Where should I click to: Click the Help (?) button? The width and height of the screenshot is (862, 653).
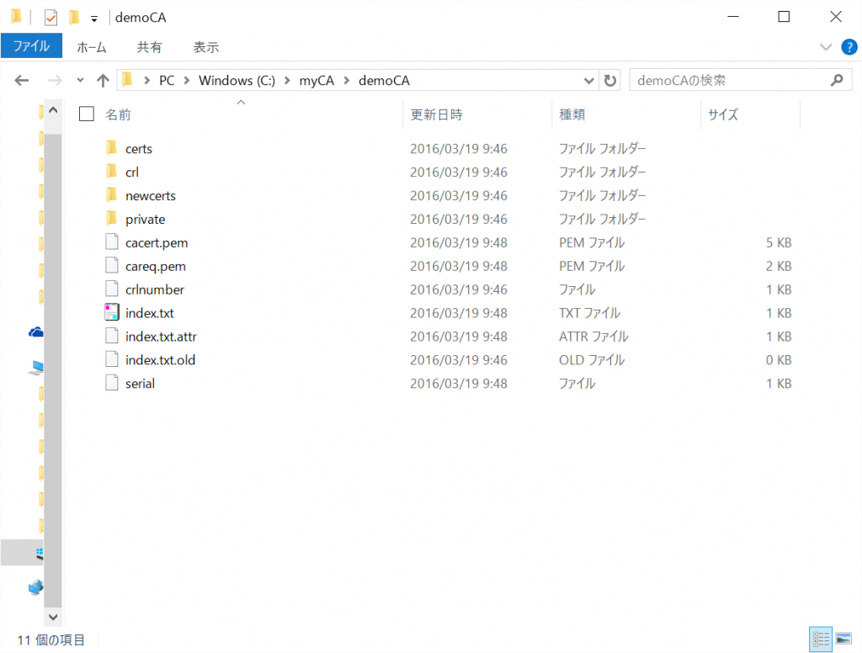pyautogui.click(x=849, y=46)
